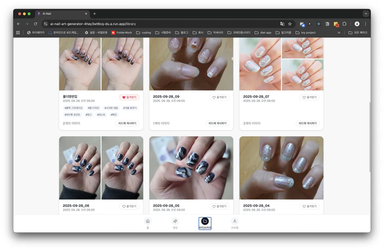The height and width of the screenshot is (250, 384).
Task: Open the 홈 home icon in bottom navigation
Action: 148,221
